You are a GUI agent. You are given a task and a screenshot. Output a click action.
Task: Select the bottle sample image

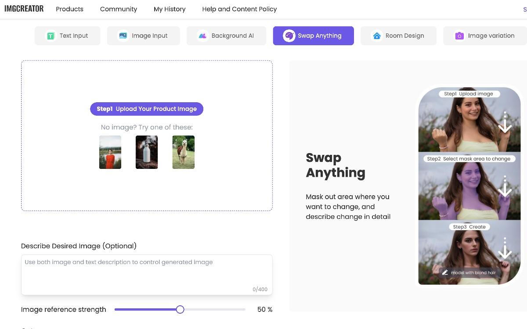pyautogui.click(x=147, y=152)
